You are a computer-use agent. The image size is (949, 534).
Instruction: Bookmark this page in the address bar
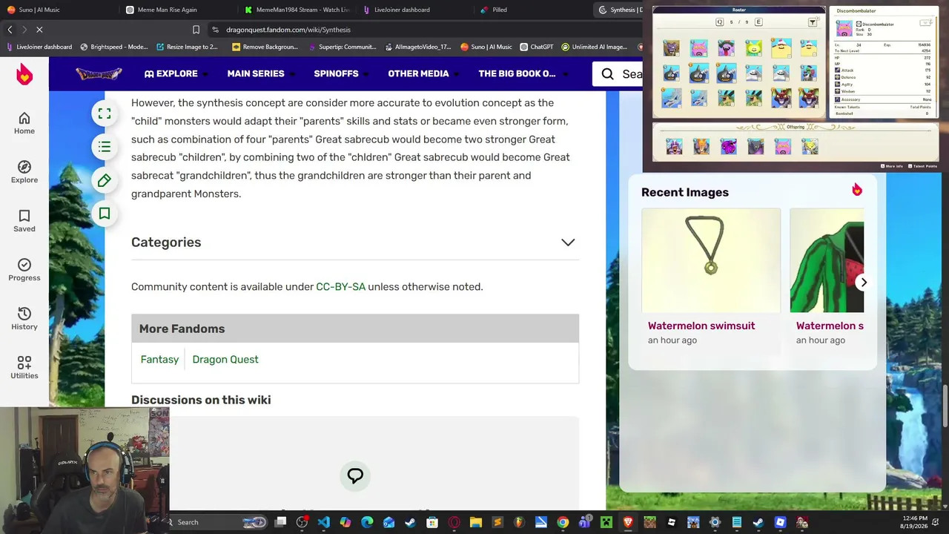coord(196,30)
